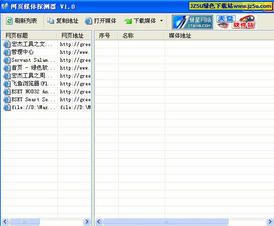
Task: Select the 宏杰工具之周... page row
Action: [46, 76]
